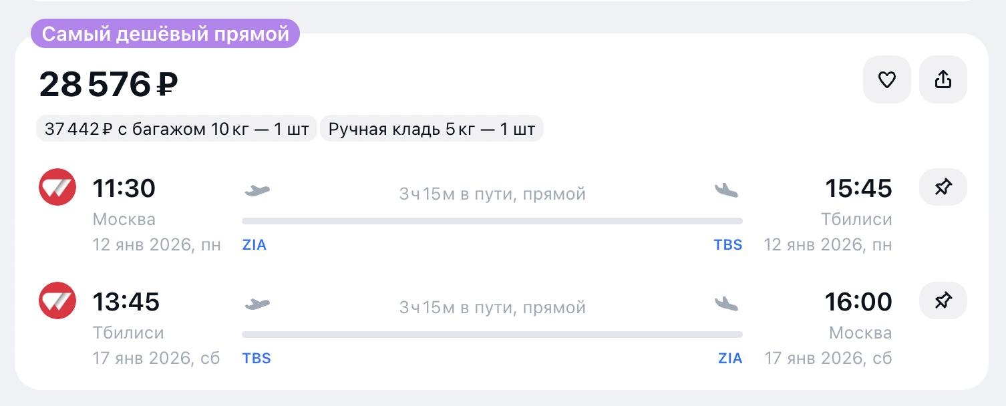Open ZIA departure airport on outbound flight
1006x406 pixels.
pyautogui.click(x=255, y=245)
